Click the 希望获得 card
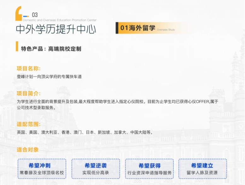 tap(149, 169)
